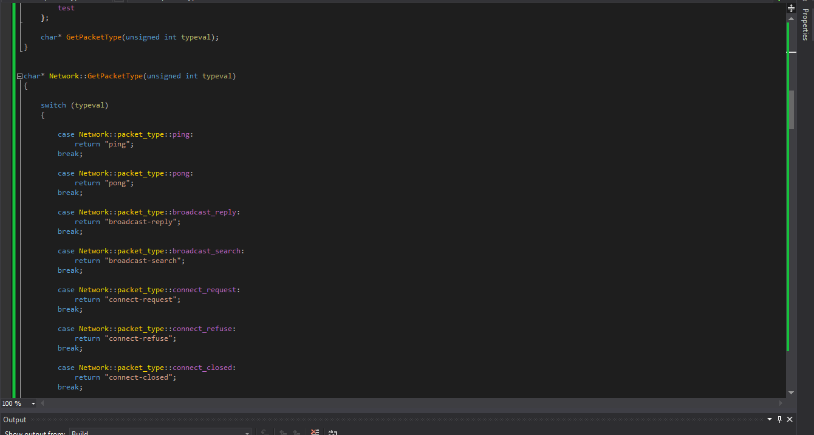Open the Properties side tab
The width and height of the screenshot is (814, 435).
pos(805,24)
